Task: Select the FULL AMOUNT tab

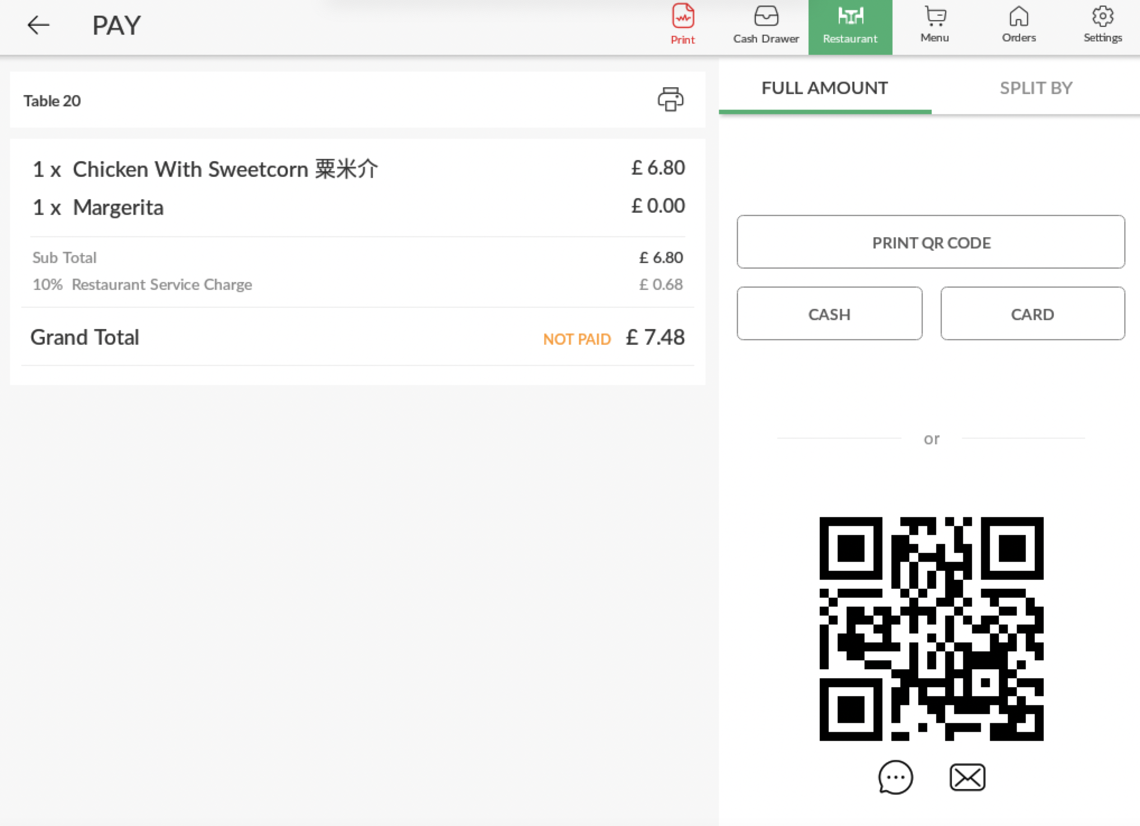Action: pos(824,88)
